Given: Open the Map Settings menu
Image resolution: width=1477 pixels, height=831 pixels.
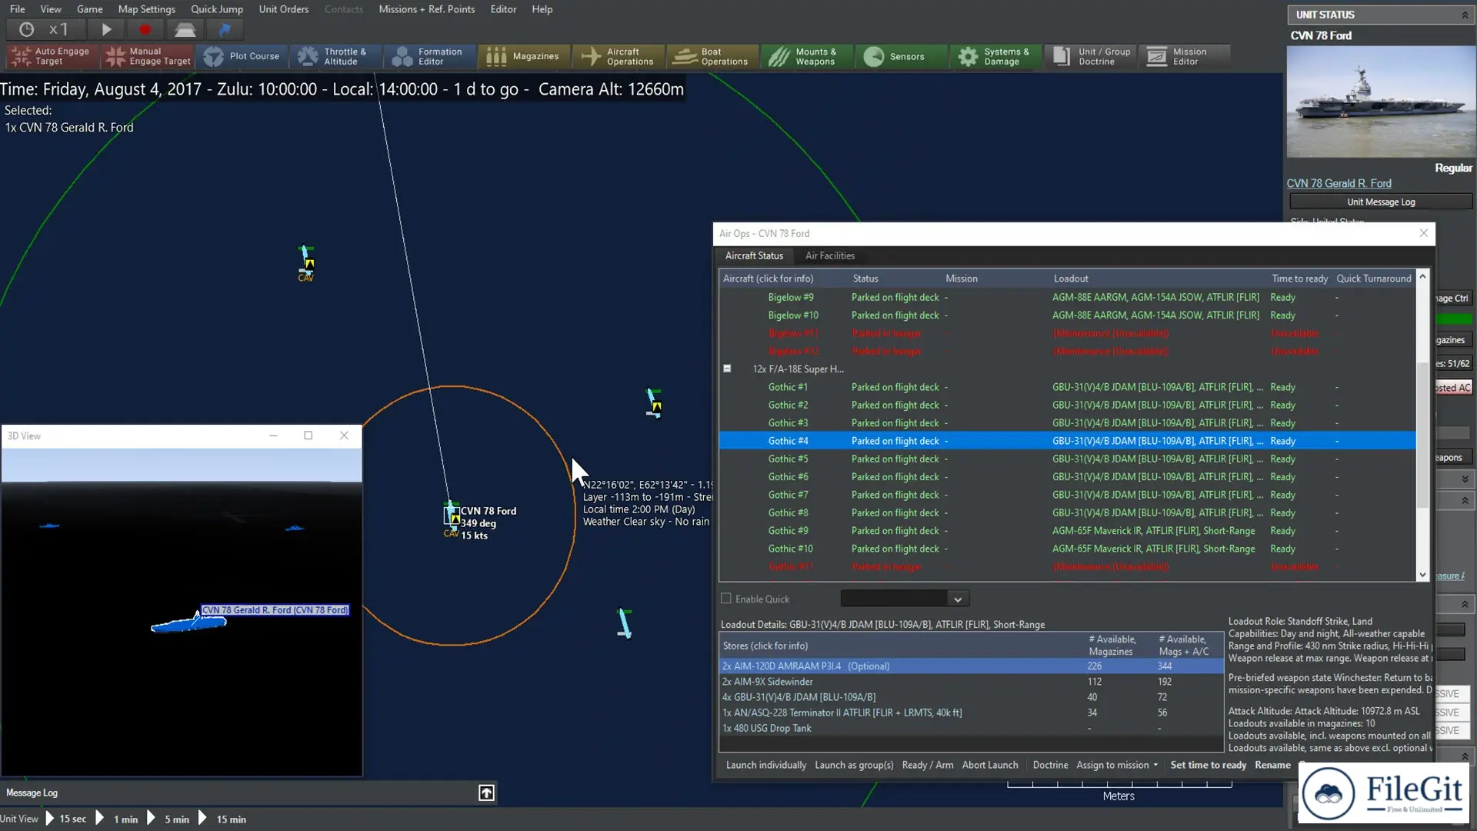Looking at the screenshot, I should pos(146,9).
